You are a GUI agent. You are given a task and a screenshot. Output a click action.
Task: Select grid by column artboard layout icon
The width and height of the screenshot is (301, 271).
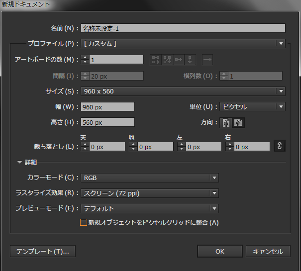[167, 60]
